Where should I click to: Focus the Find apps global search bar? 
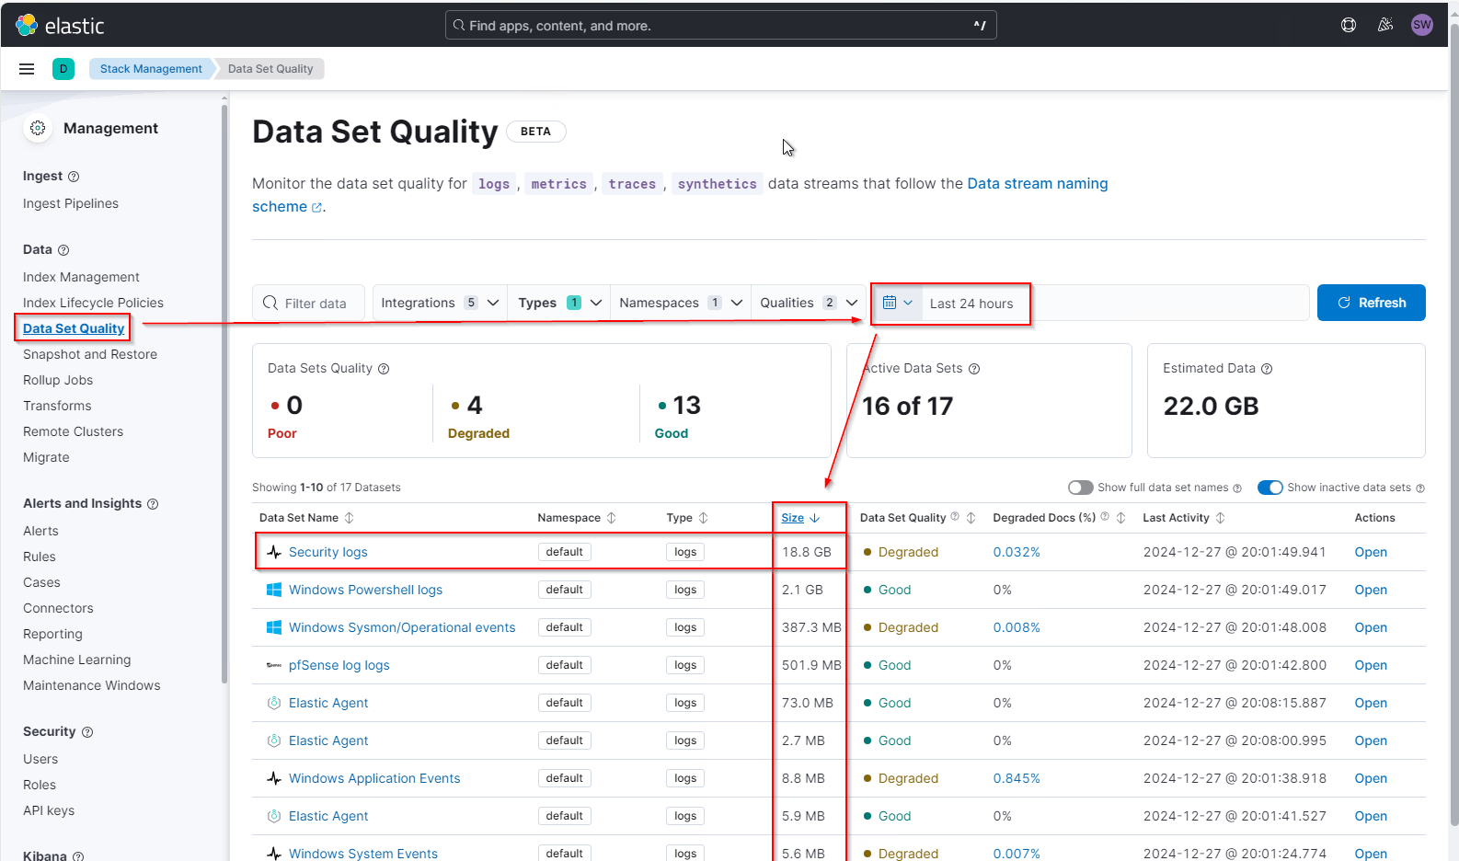[720, 26]
